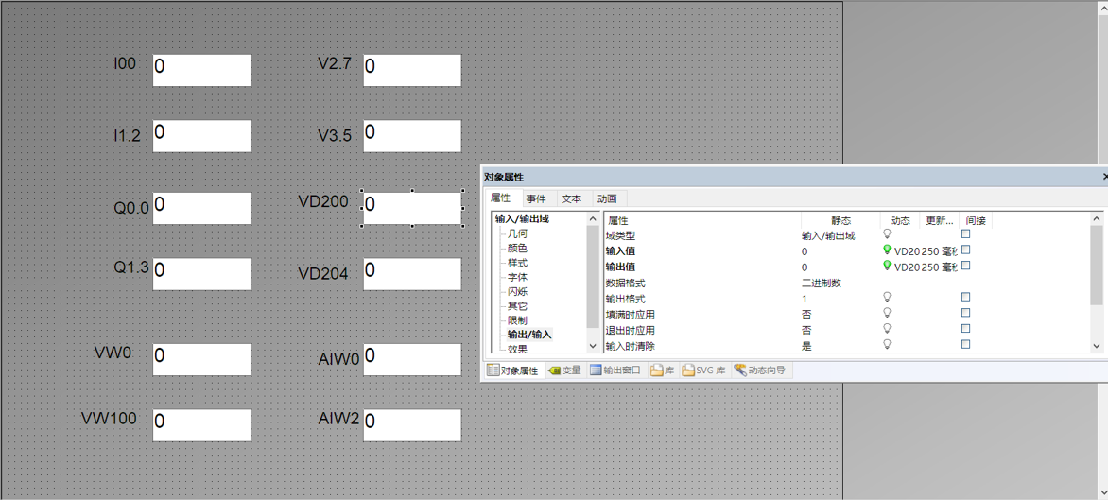Toggle the 间接 checkbox for 输入值
This screenshot has width=1108, height=500.
[965, 250]
